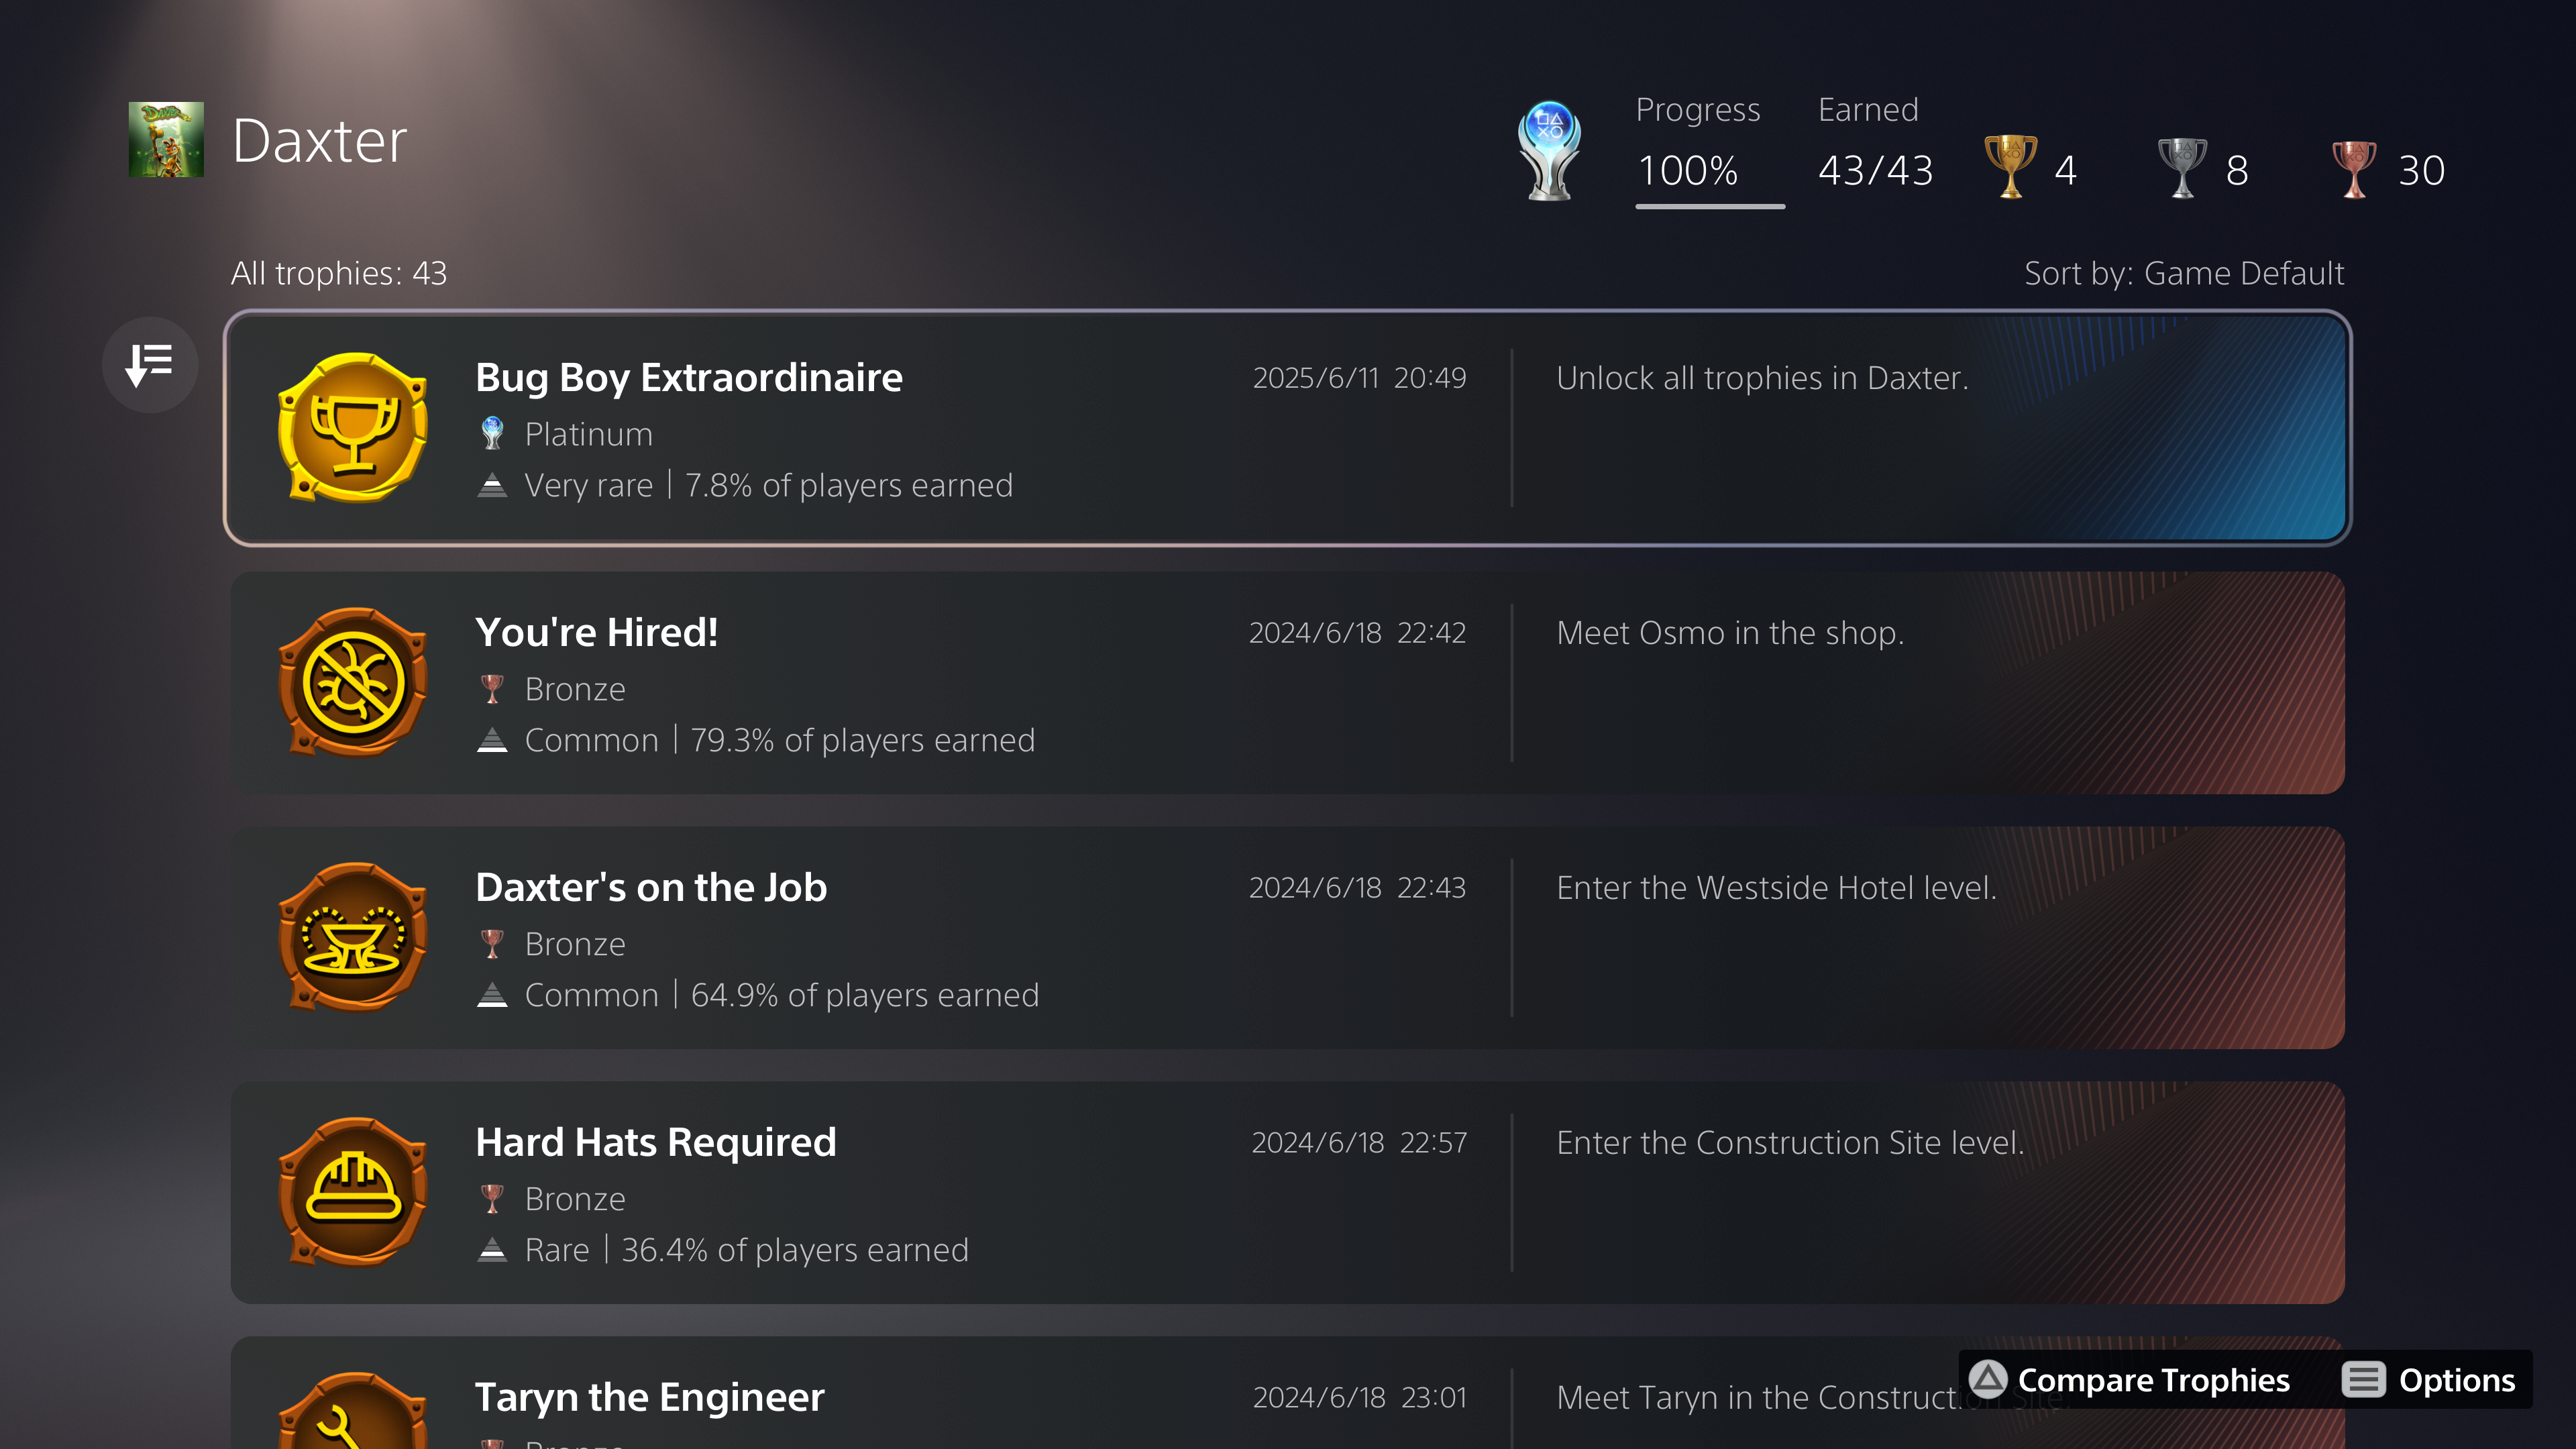
Task: Click the Bug Boy Extraordinaire trophy badge
Action: (353, 428)
